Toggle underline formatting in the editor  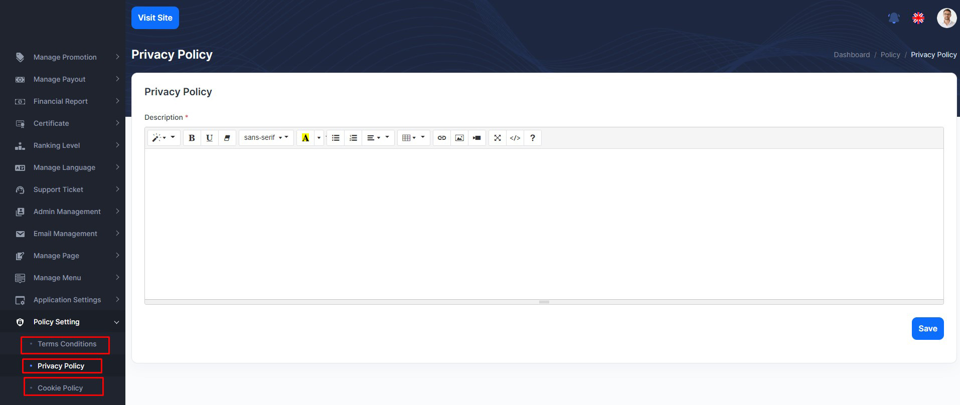209,138
